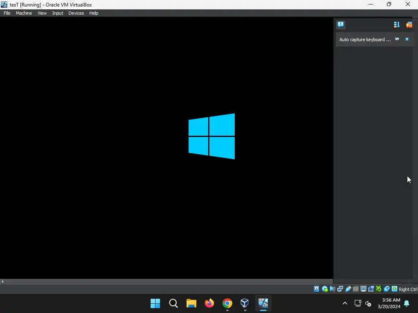Click the keyboard capture green arrow icon
The height and width of the screenshot is (313, 418).
[395, 289]
